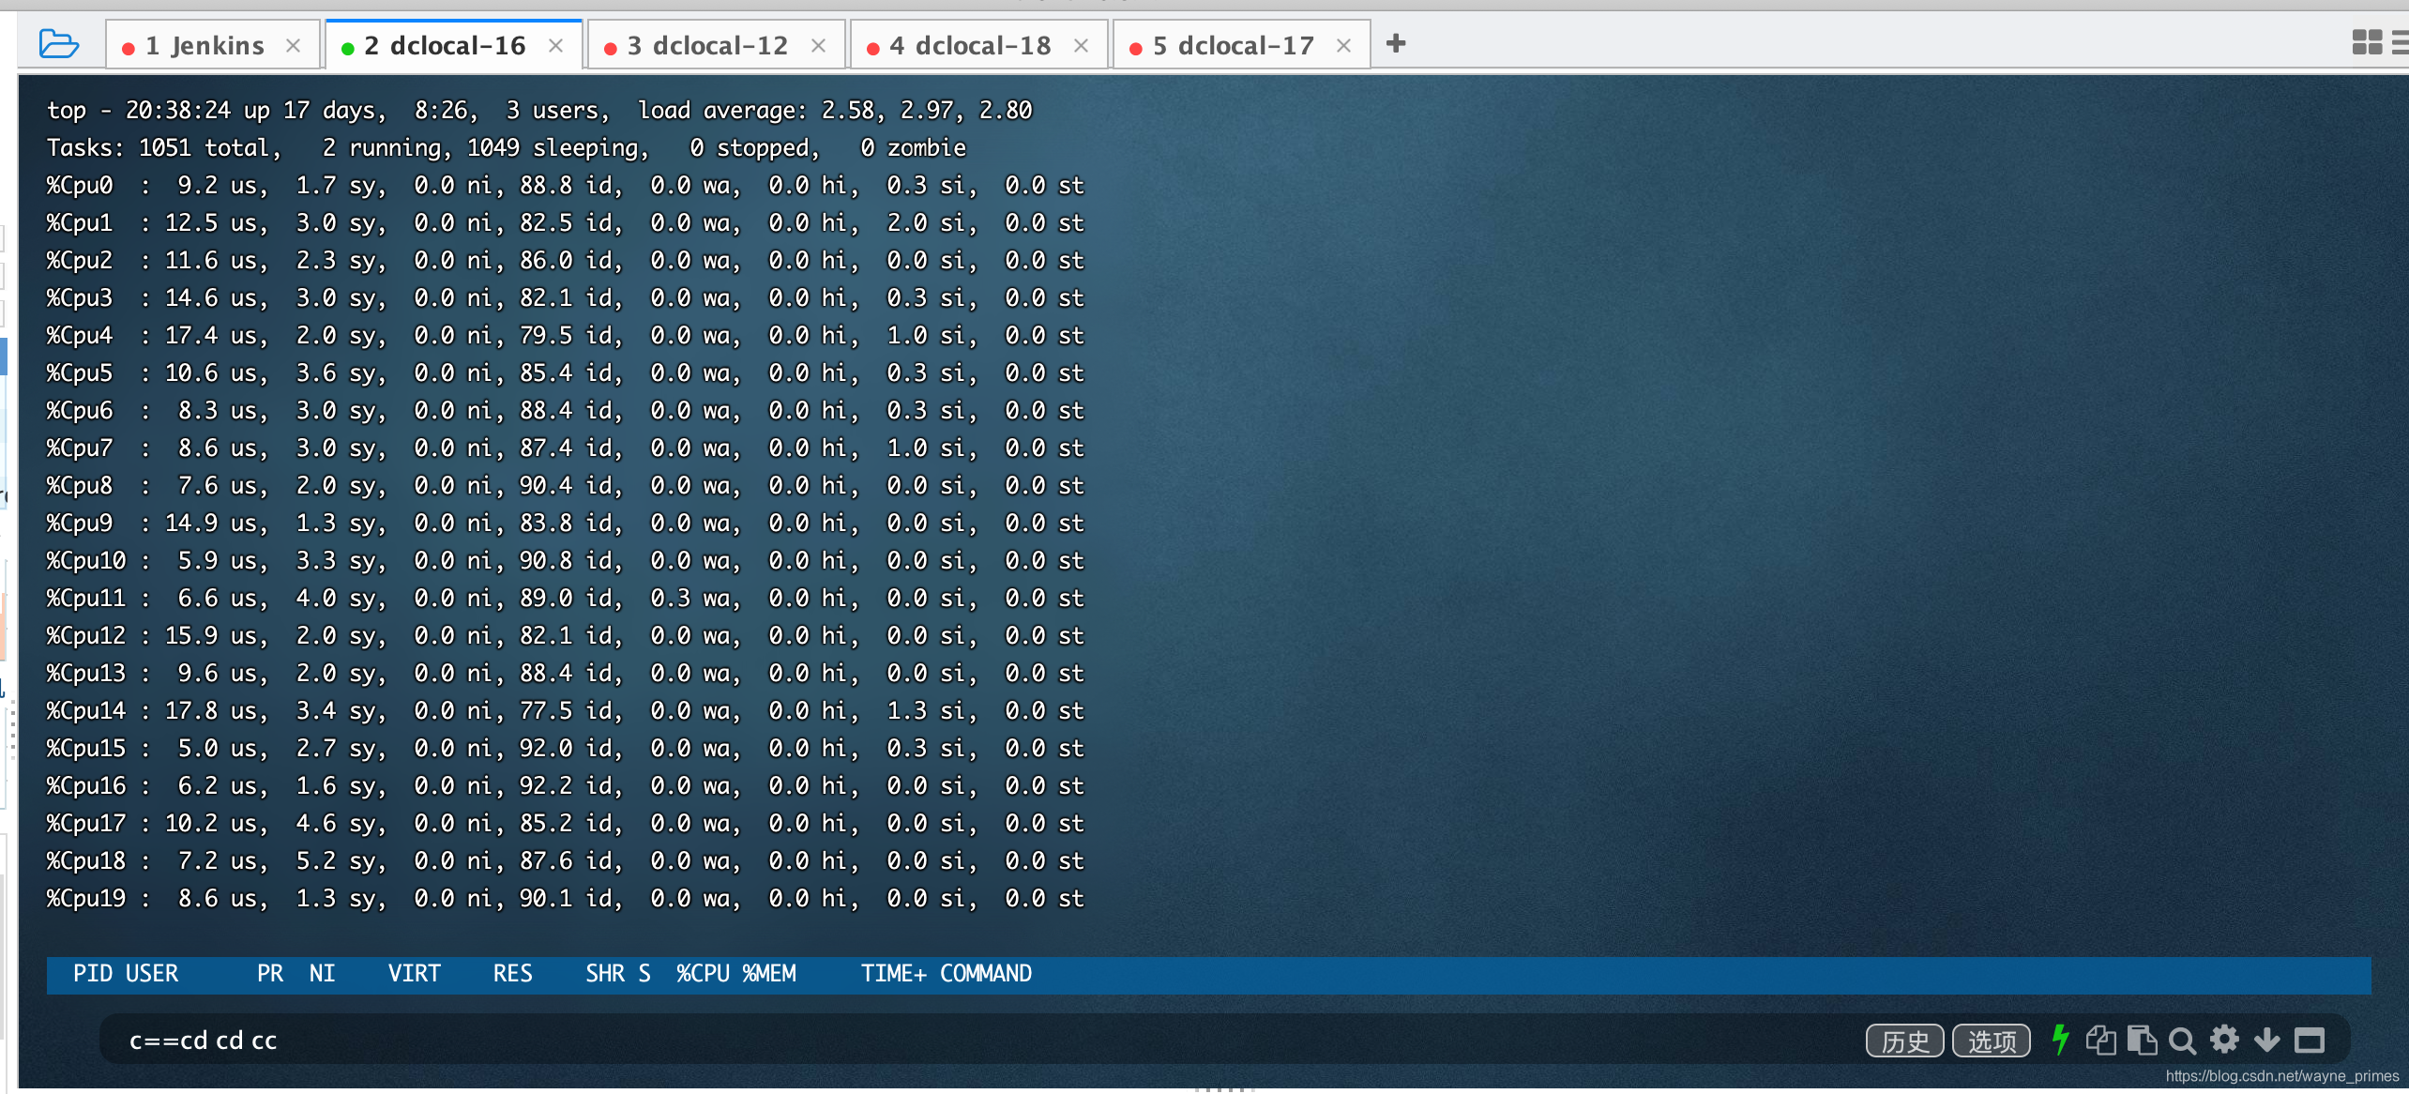
Task: Open search with the magnifier icon
Action: pyautogui.click(x=2182, y=1041)
